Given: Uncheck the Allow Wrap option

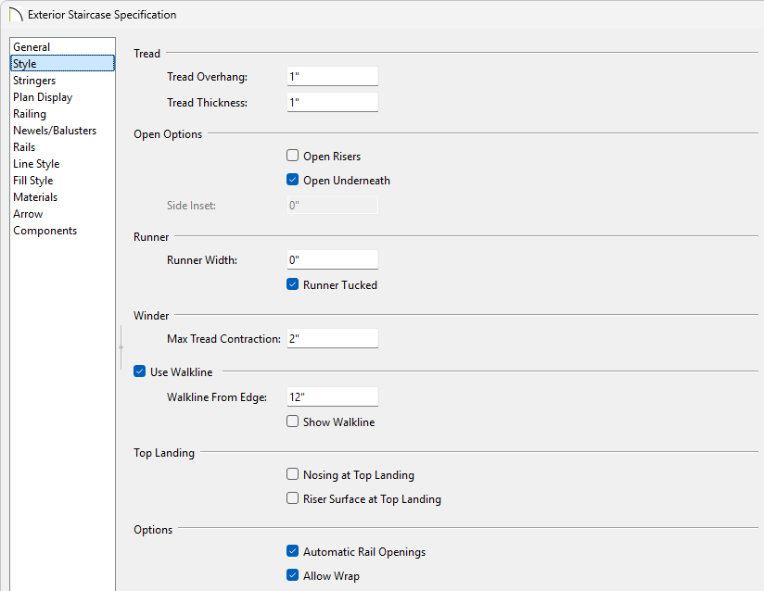Looking at the screenshot, I should (x=293, y=576).
